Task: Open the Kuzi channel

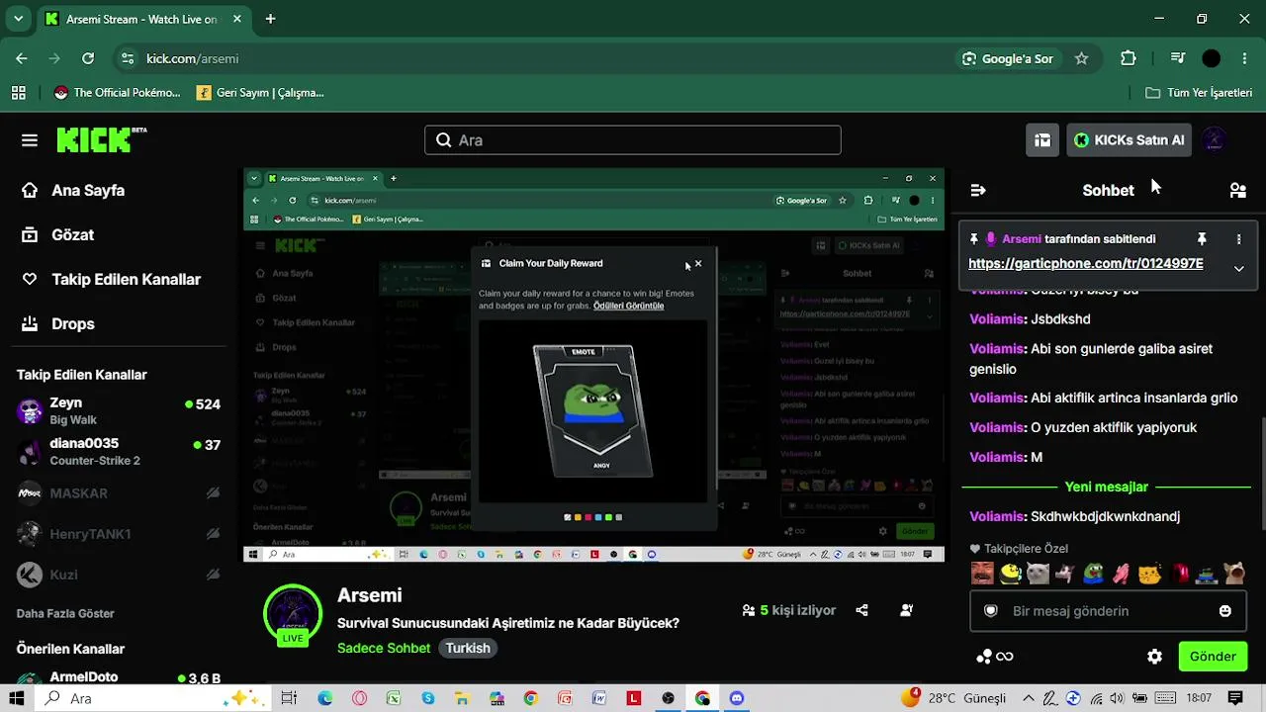Action: pos(119,575)
